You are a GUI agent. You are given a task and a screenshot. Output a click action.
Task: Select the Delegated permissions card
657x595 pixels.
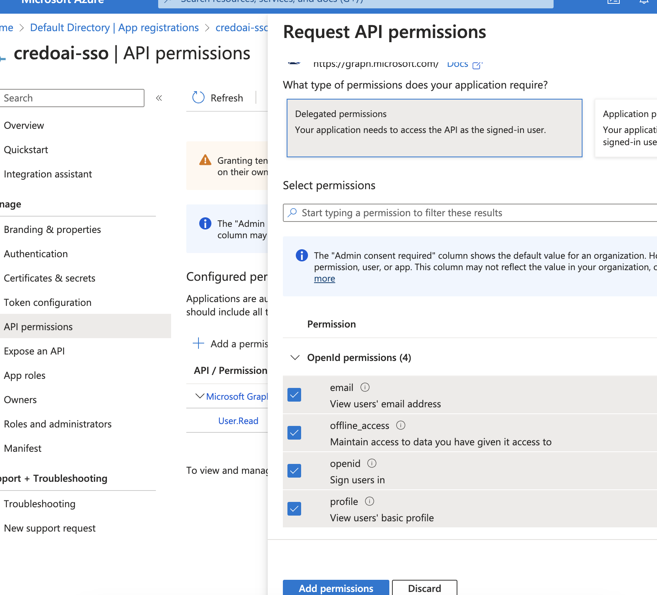[x=434, y=128]
